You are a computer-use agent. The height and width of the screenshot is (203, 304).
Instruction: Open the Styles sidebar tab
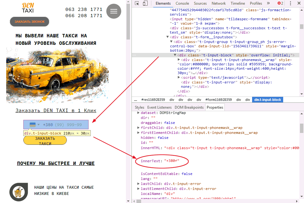[x=139, y=107]
